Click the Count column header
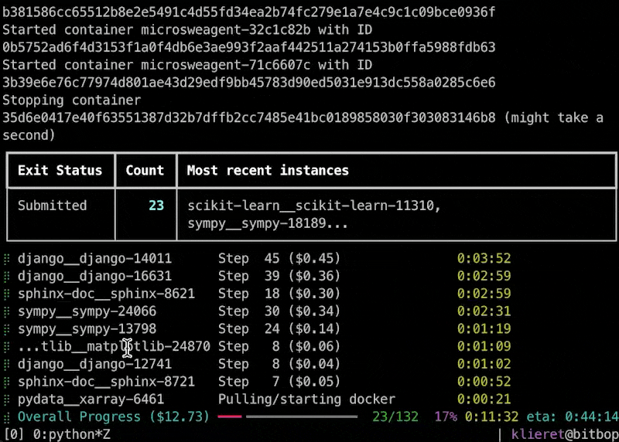 (145, 171)
